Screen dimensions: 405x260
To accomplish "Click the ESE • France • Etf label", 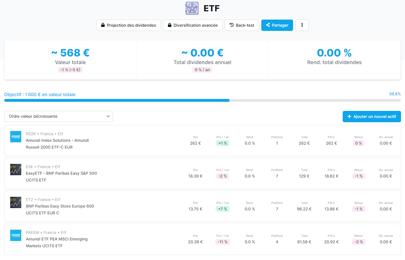I will click(43, 167).
